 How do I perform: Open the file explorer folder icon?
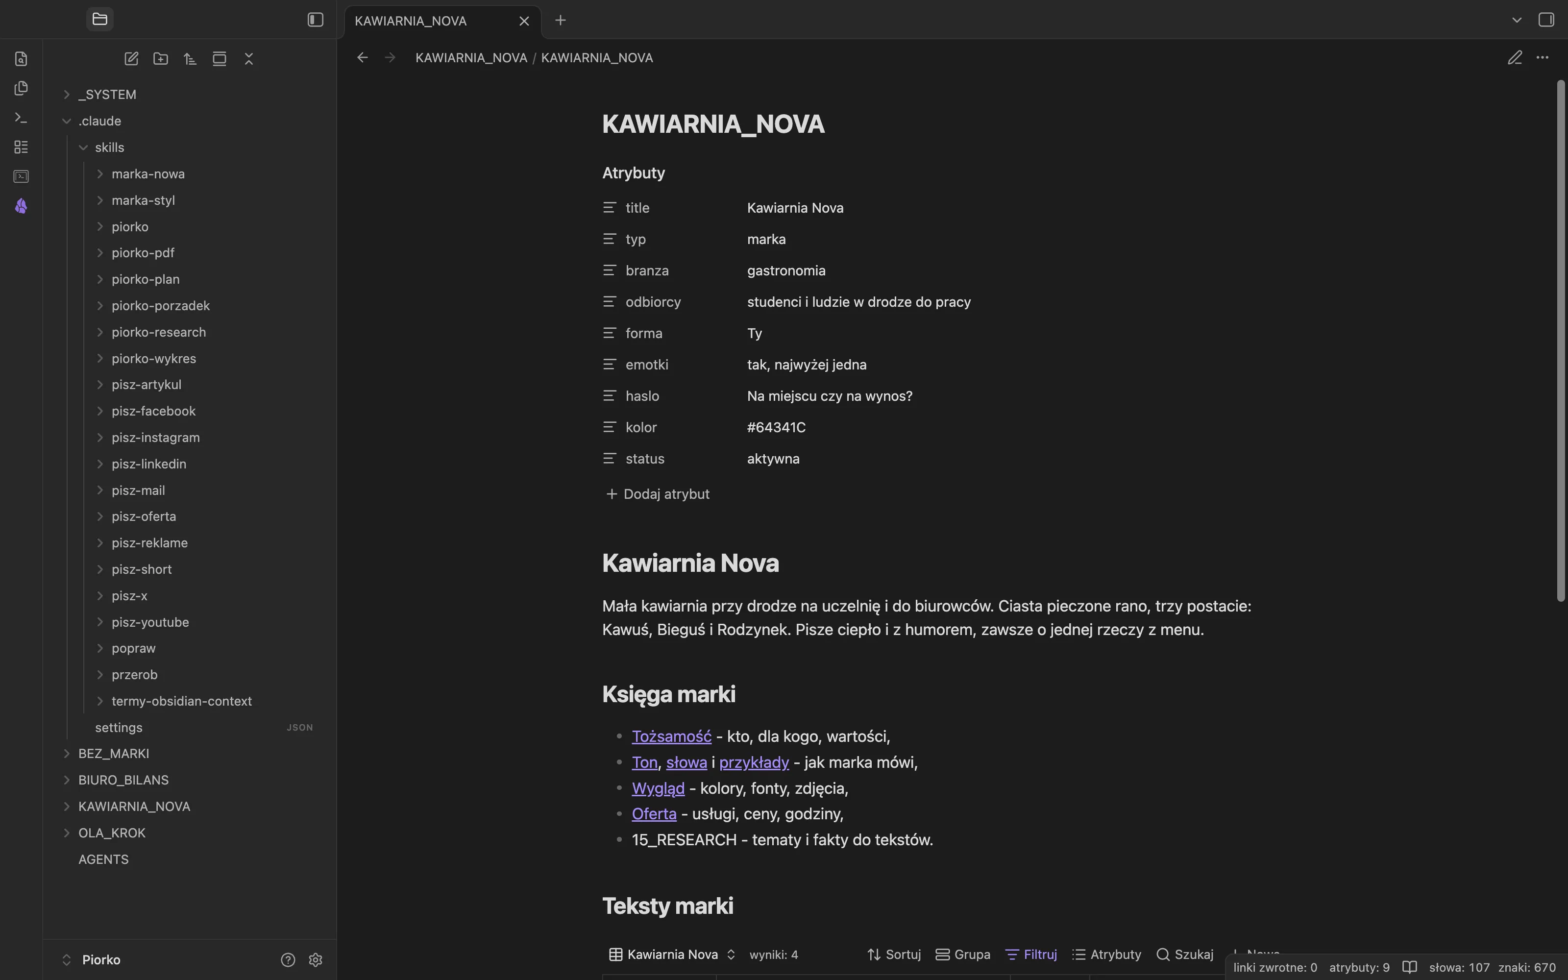click(100, 20)
